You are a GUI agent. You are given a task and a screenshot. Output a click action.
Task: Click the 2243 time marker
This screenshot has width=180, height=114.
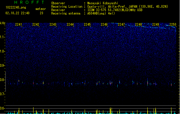53,25
